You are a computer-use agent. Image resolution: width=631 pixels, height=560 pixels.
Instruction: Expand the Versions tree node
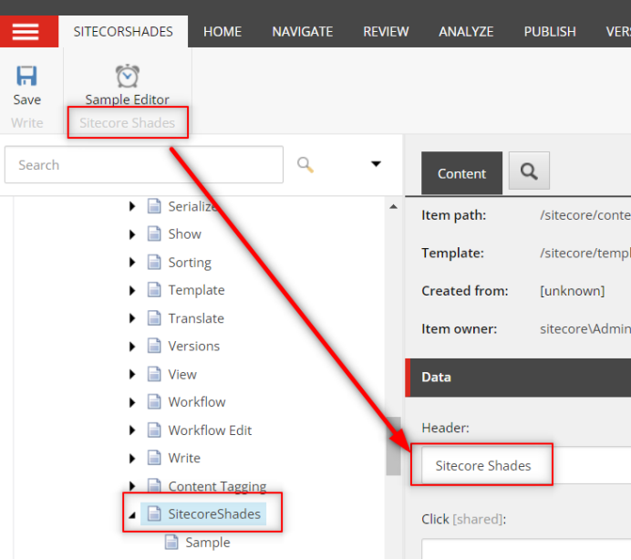(x=132, y=347)
